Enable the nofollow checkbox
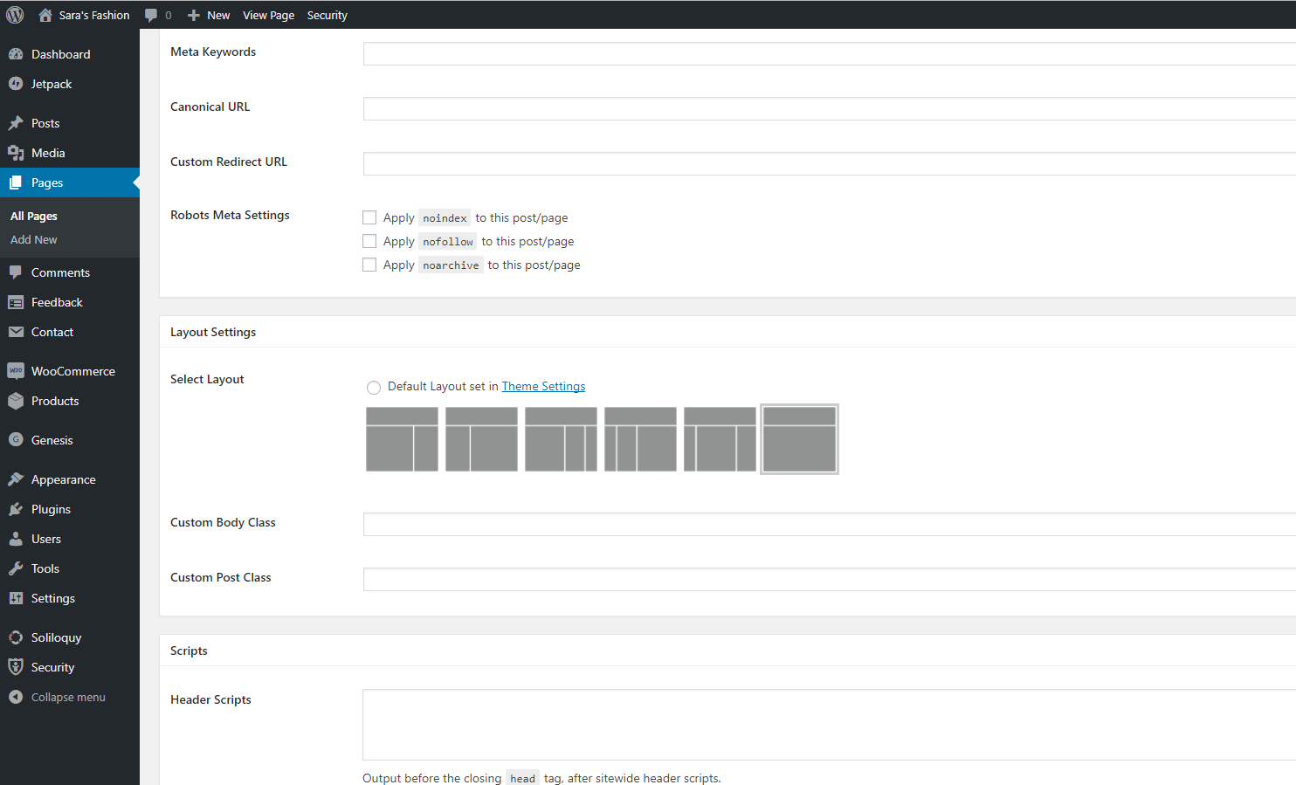Viewport: 1296px width, 785px height. [x=369, y=241]
